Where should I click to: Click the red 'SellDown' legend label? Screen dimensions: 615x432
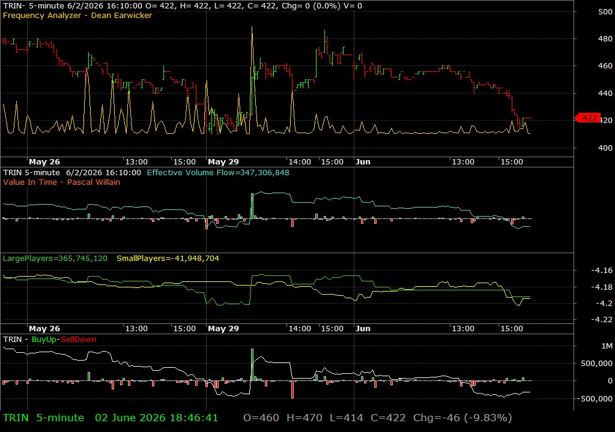[79, 340]
